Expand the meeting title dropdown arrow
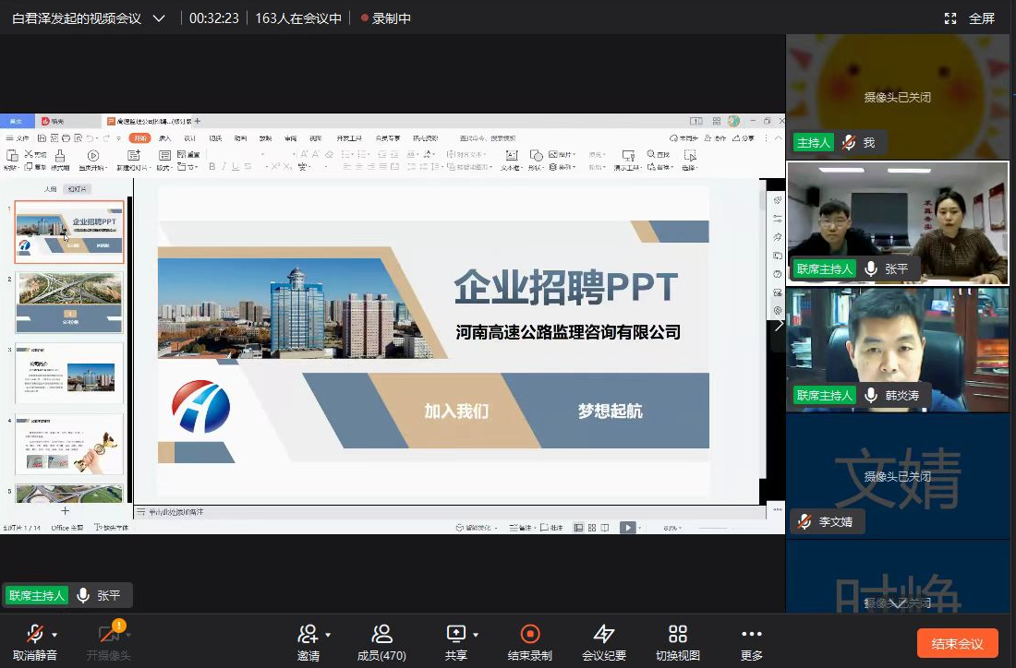The image size is (1016, 668). 159,18
